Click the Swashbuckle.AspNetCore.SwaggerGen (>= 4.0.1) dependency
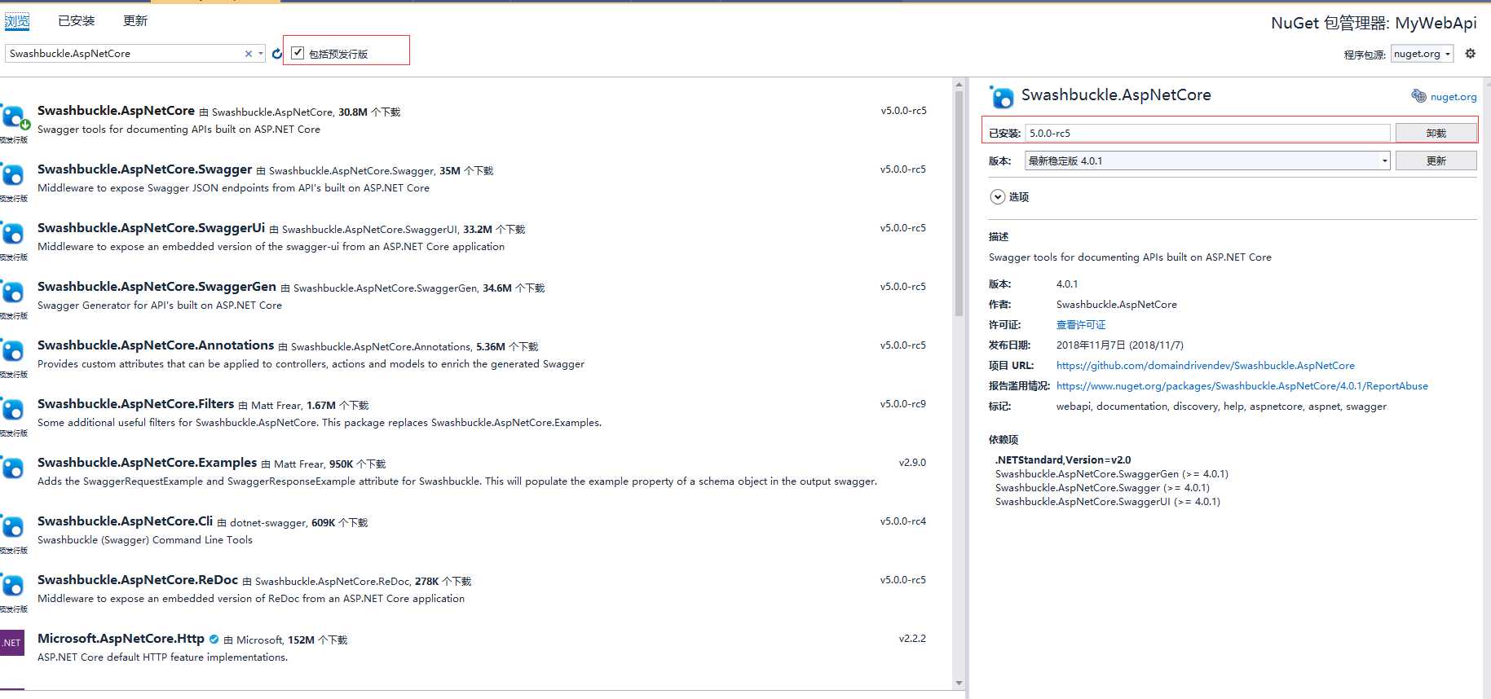The width and height of the screenshot is (1491, 699). (x=1112, y=473)
